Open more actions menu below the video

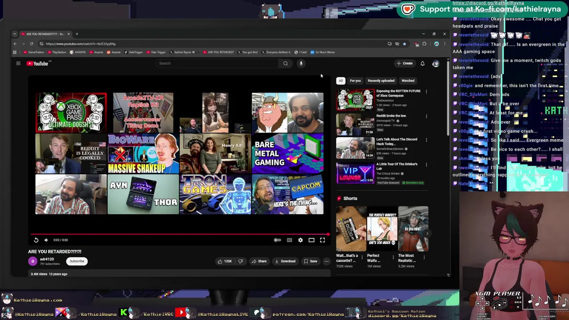click(327, 261)
